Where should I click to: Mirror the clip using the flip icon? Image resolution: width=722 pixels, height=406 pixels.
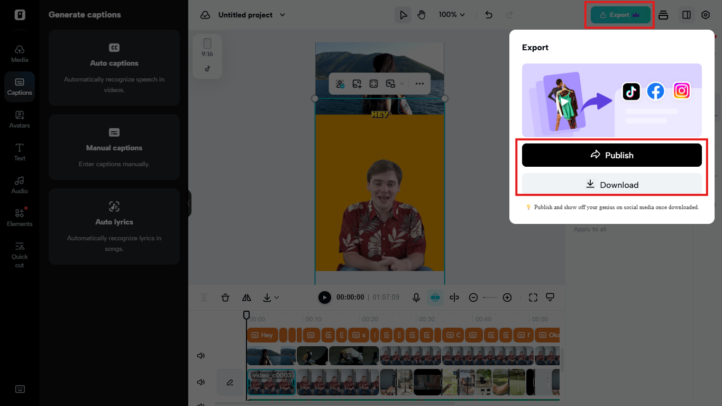click(246, 297)
